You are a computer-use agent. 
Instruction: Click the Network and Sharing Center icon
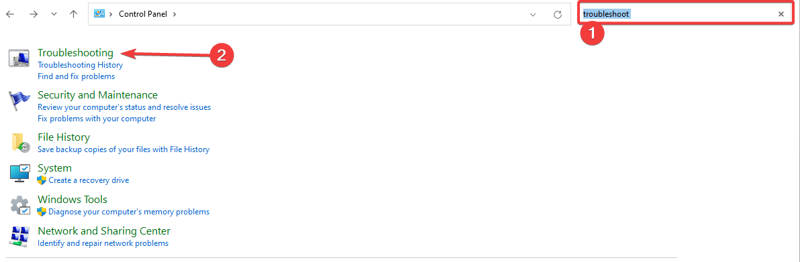click(20, 237)
